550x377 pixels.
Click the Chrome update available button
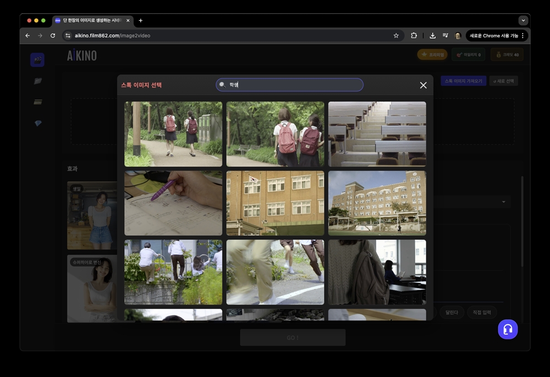click(x=497, y=36)
